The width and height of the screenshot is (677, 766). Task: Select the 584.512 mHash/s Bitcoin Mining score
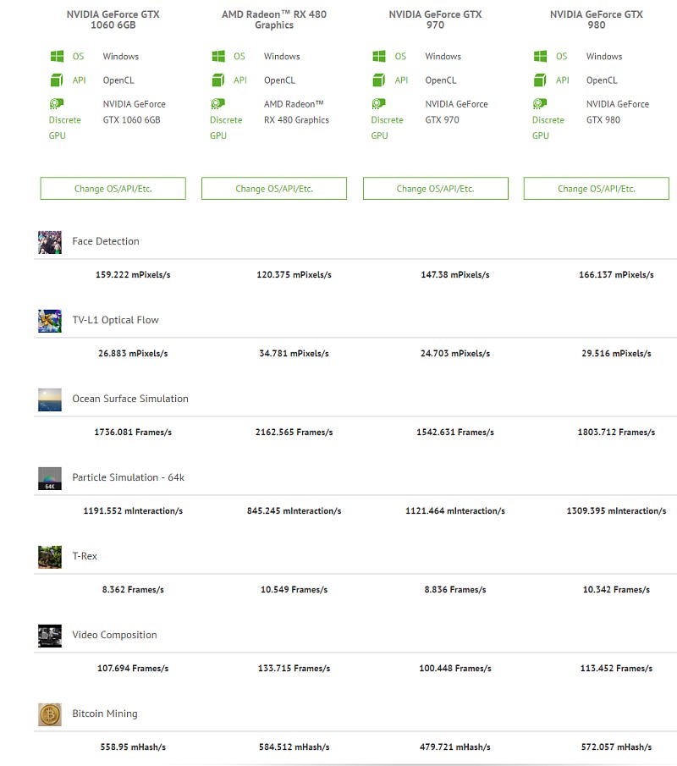(294, 747)
